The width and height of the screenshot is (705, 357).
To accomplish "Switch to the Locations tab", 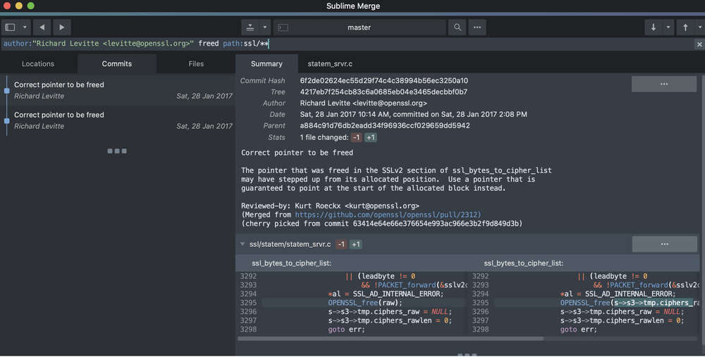I will pyautogui.click(x=38, y=63).
